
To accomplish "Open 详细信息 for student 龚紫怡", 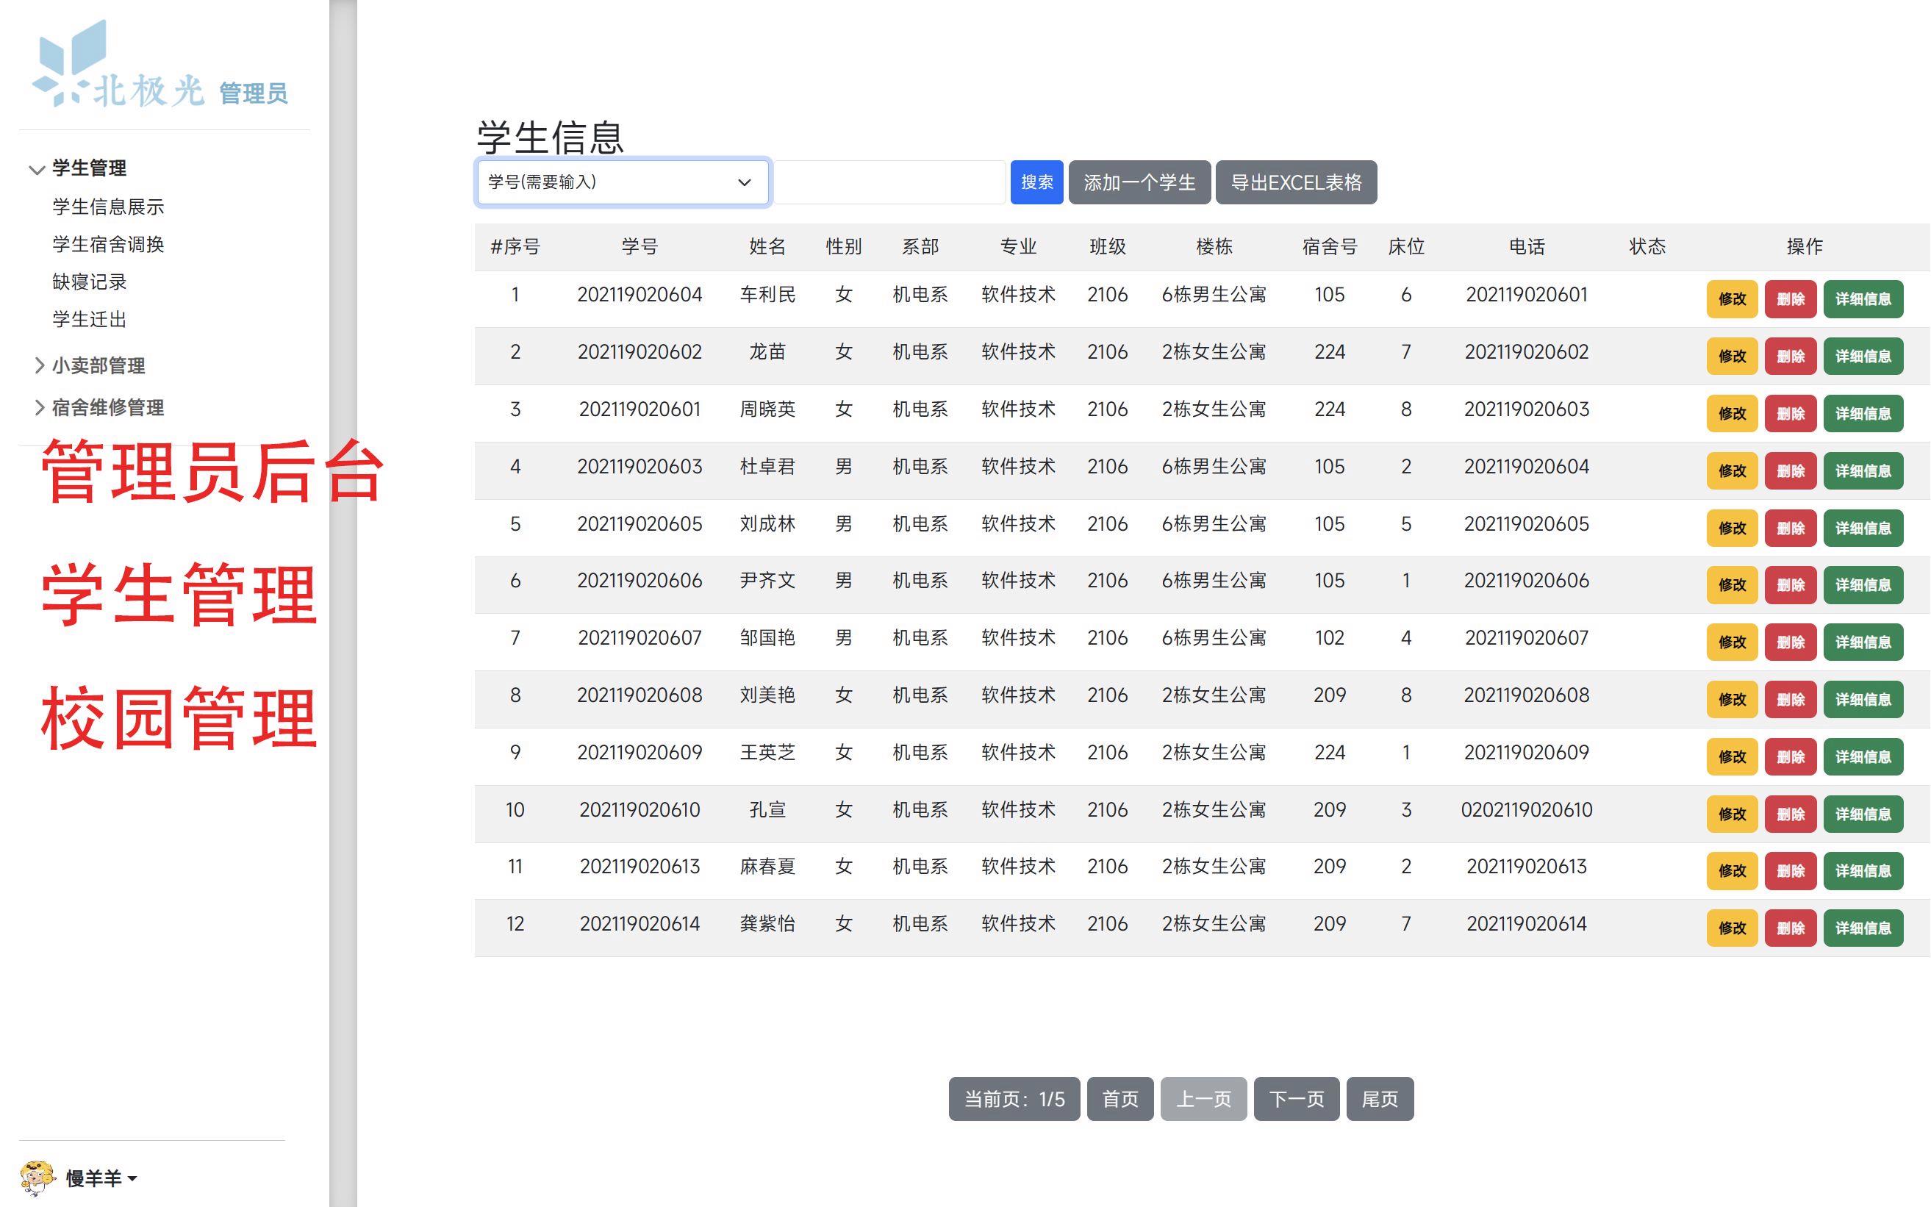I will (x=1863, y=928).
